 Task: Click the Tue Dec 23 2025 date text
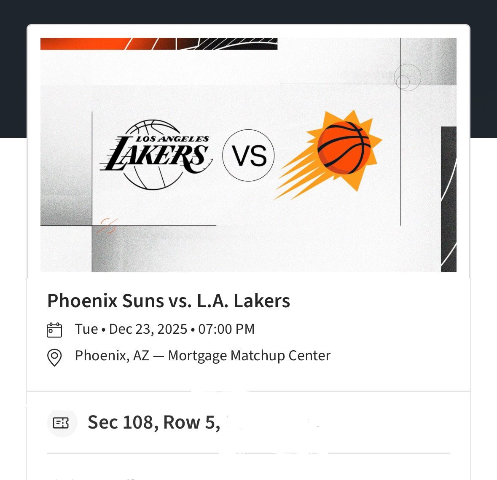pyautogui.click(x=164, y=329)
